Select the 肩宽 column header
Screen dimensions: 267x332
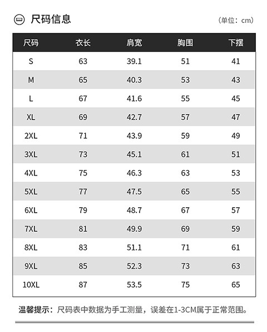tap(134, 43)
